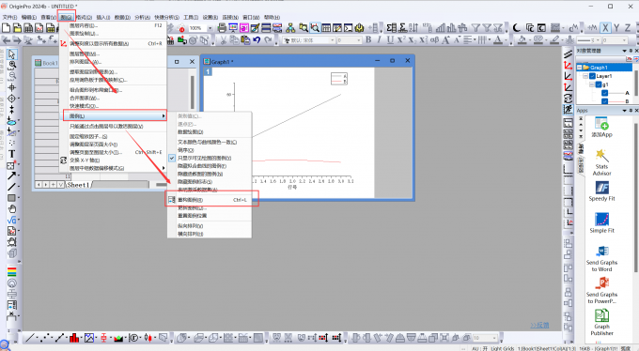Collapse the Graph1 tree node
Image resolution: width=639 pixels, height=351 pixels.
pos(580,68)
